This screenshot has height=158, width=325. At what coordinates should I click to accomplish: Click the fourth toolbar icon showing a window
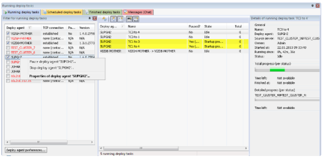tap(129, 19)
